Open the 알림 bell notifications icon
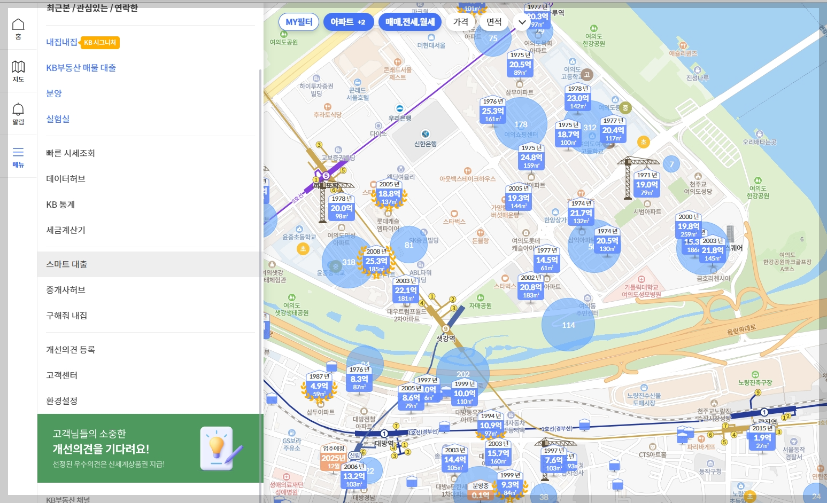Screen dimensions: 827x503 tap(18, 114)
